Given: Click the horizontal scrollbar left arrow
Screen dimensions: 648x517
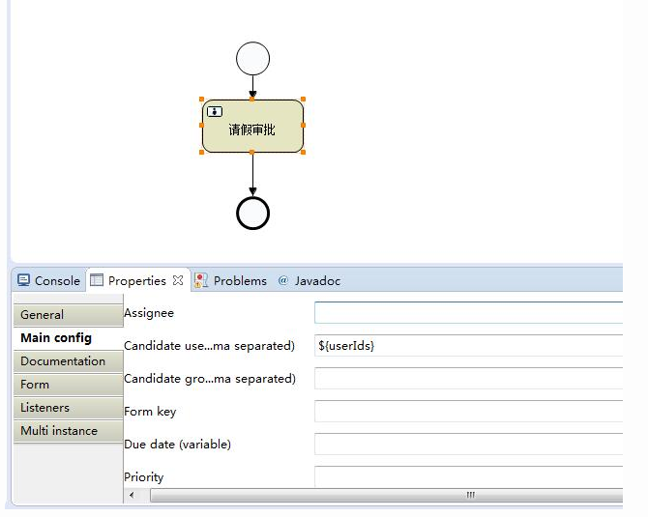Looking at the screenshot, I should [132, 495].
